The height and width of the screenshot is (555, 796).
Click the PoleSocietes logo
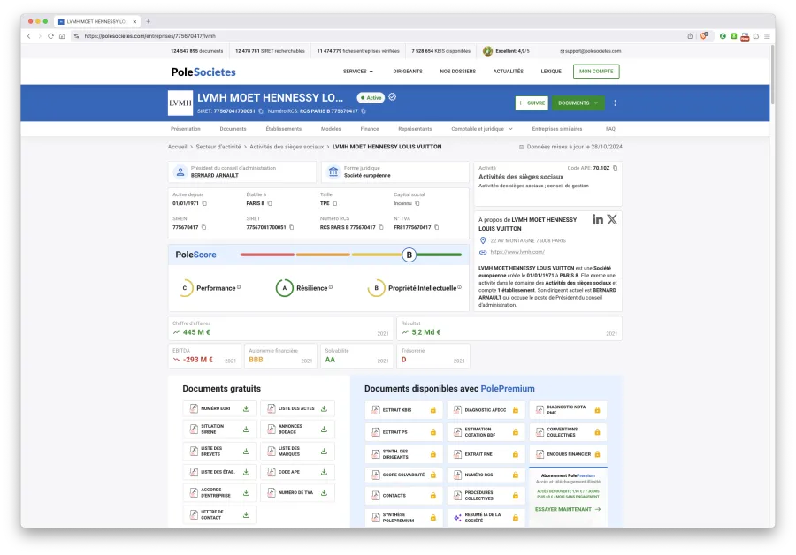coord(203,72)
